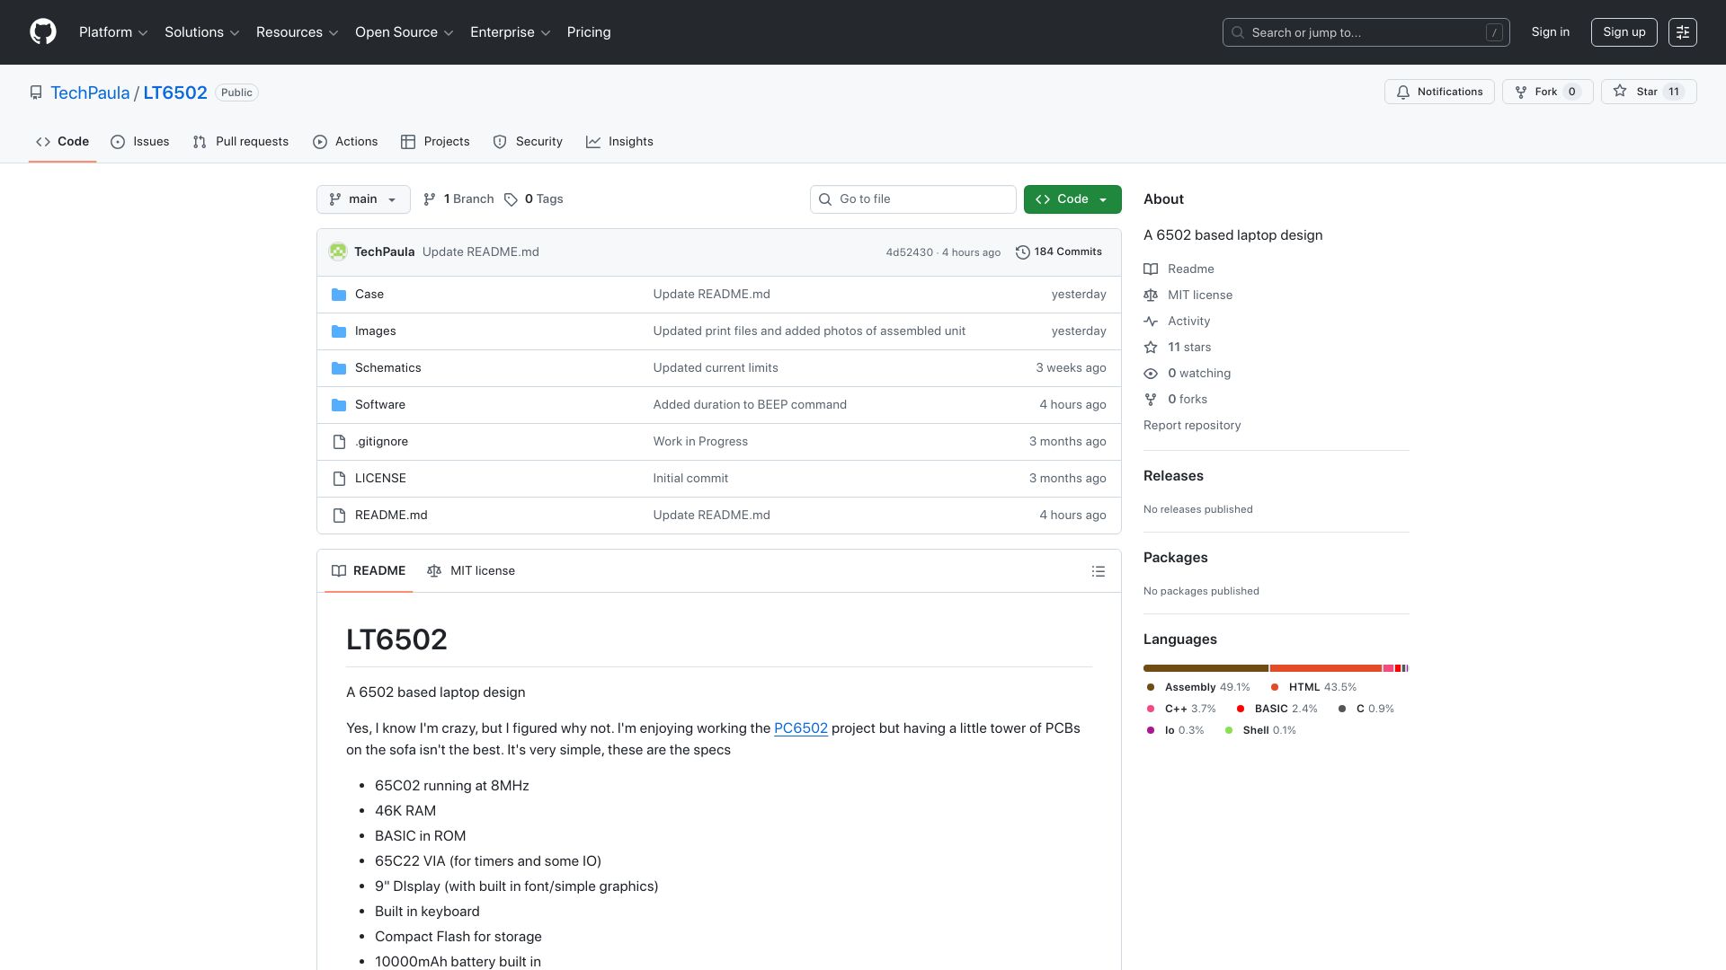1726x970 pixels.
Task: Open the Case folder
Action: coord(369,295)
